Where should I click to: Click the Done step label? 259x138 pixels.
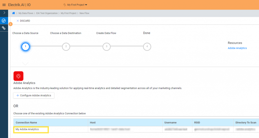tap(147, 33)
